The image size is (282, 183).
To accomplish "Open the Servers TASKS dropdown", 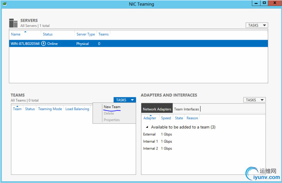I will click(x=257, y=25).
